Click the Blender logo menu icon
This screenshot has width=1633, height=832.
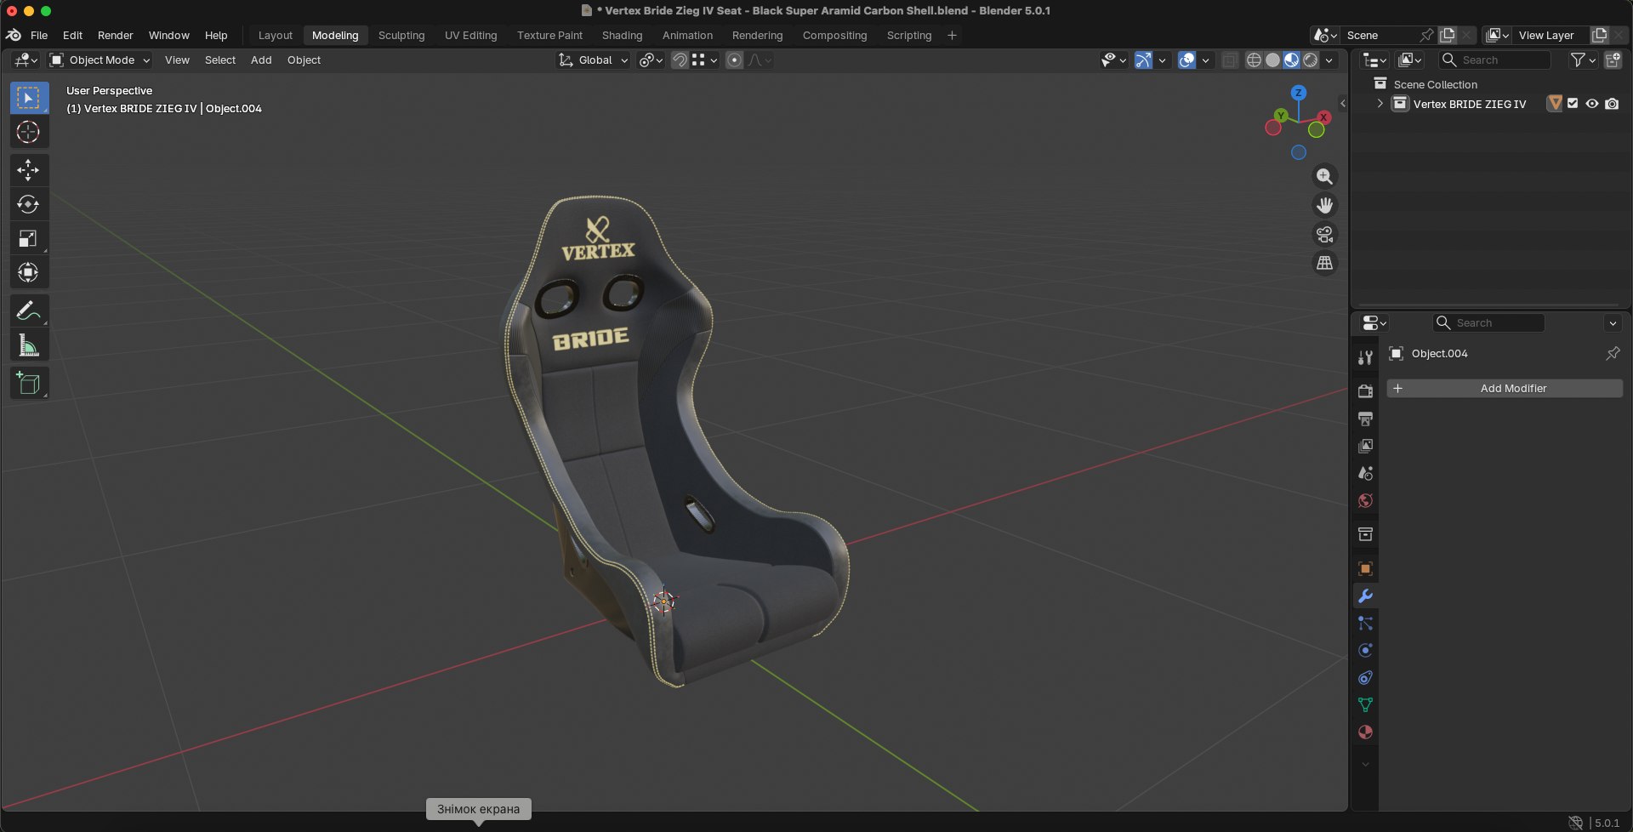click(x=14, y=35)
